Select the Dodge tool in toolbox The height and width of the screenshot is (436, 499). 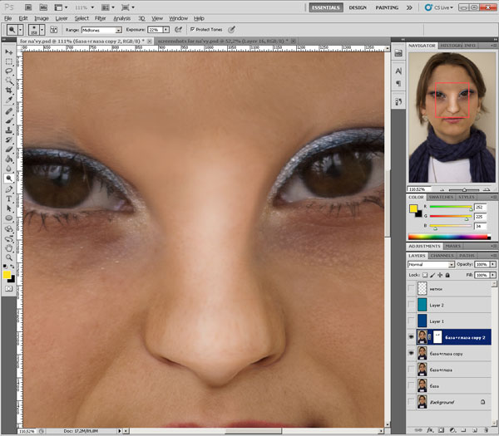pos(8,178)
